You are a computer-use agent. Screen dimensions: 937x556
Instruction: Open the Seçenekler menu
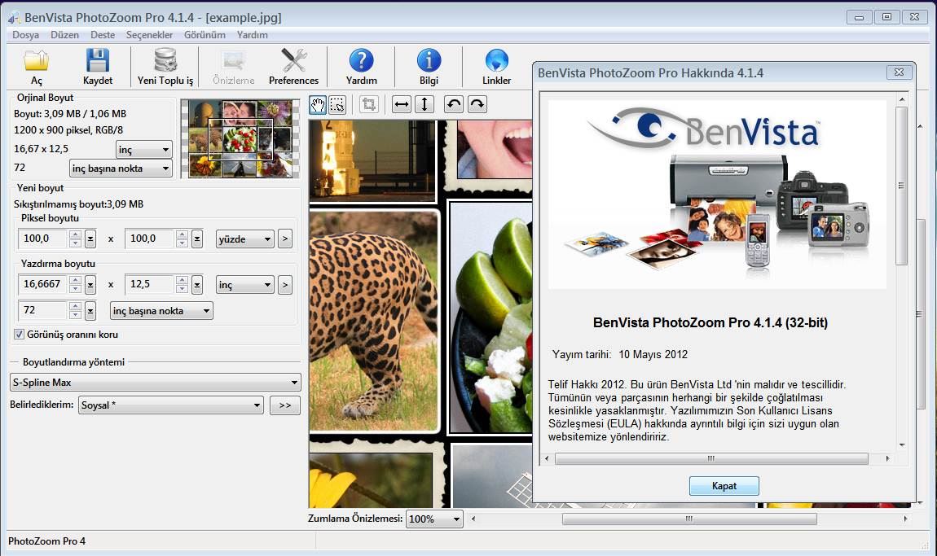coord(149,35)
